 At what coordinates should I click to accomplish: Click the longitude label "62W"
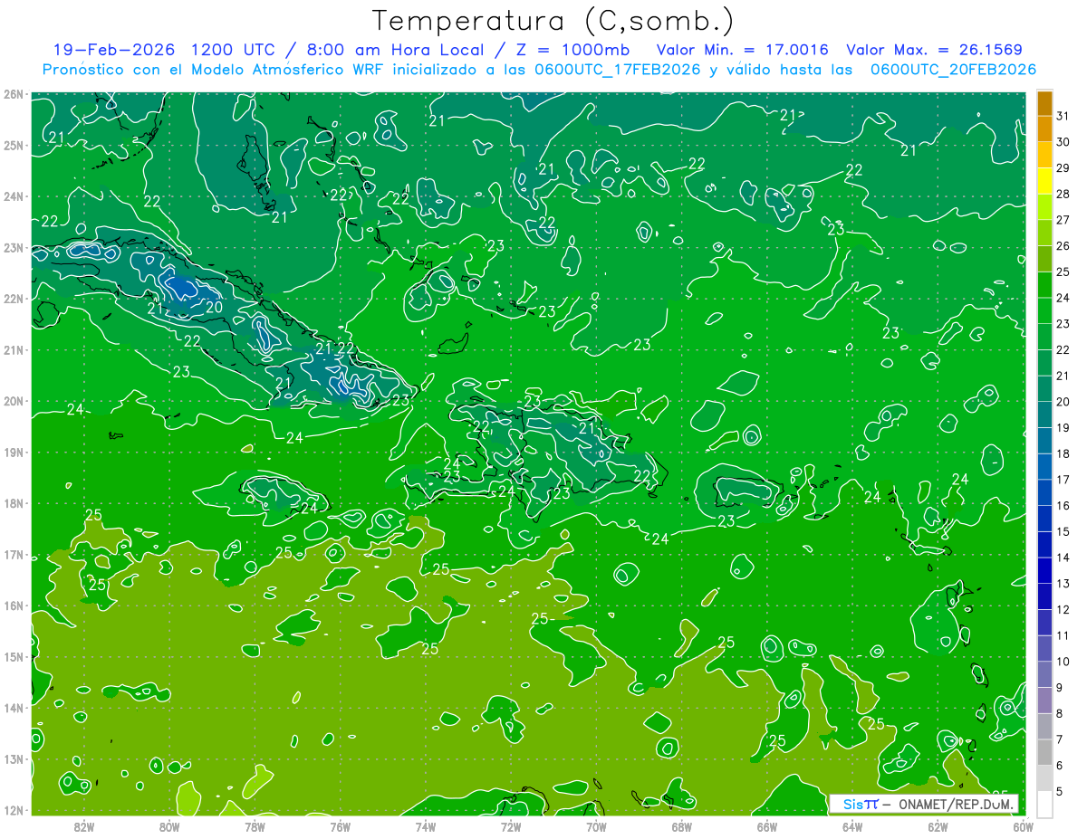point(938,826)
